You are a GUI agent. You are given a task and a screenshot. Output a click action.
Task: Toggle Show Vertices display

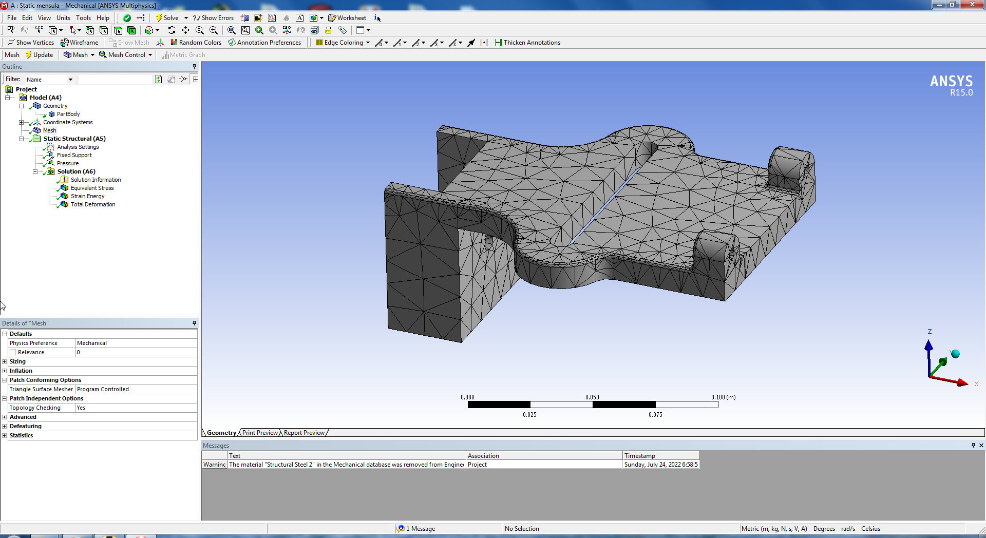coord(31,43)
